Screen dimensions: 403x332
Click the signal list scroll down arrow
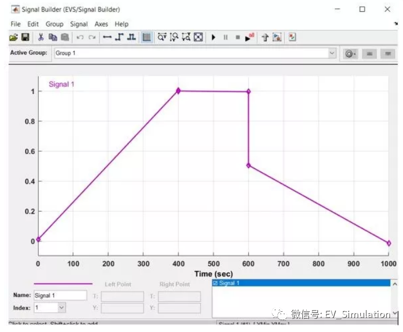click(x=395, y=313)
